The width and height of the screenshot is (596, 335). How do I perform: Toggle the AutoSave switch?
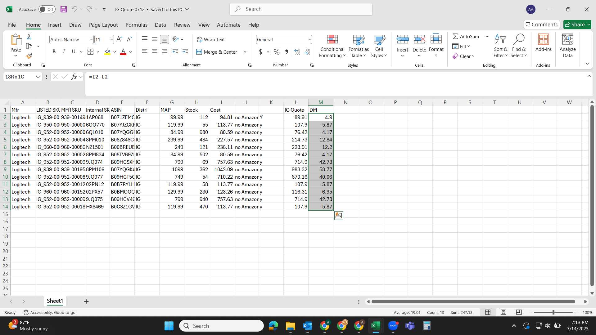tap(47, 9)
